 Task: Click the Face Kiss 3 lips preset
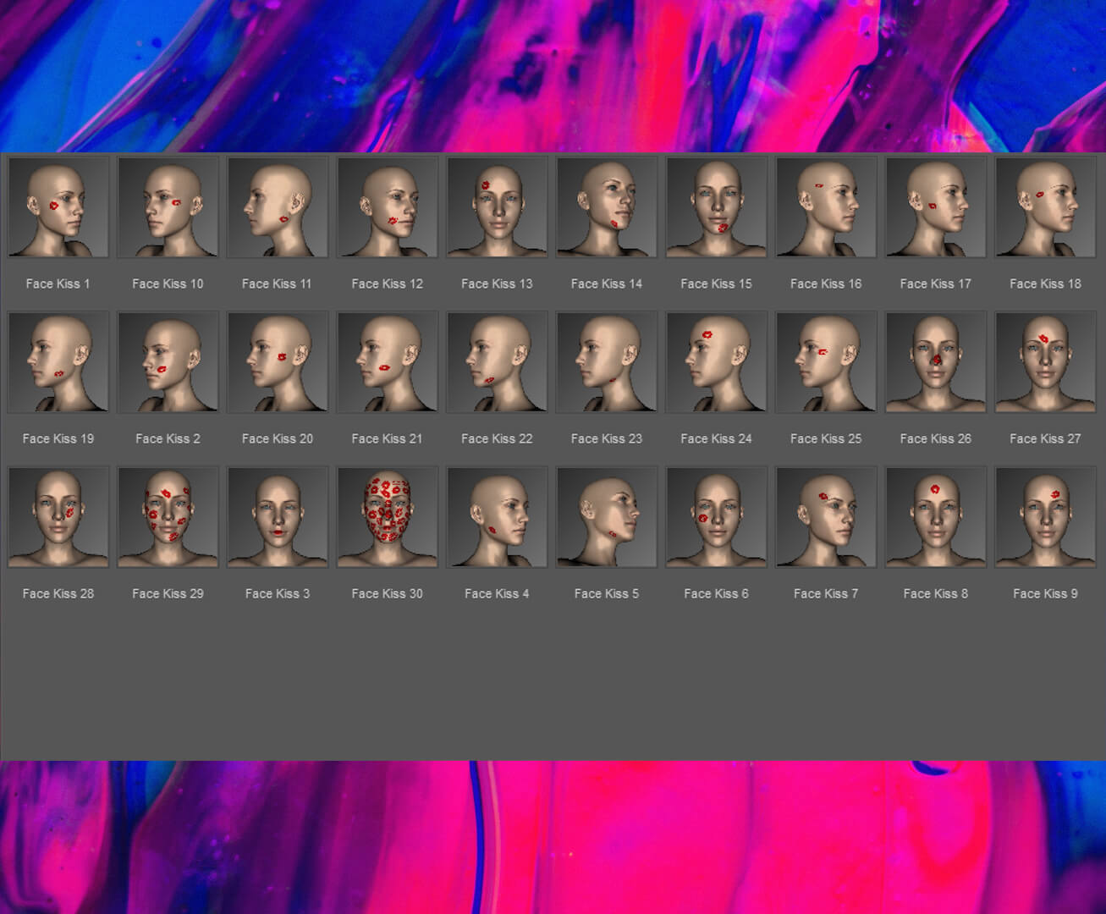278,516
